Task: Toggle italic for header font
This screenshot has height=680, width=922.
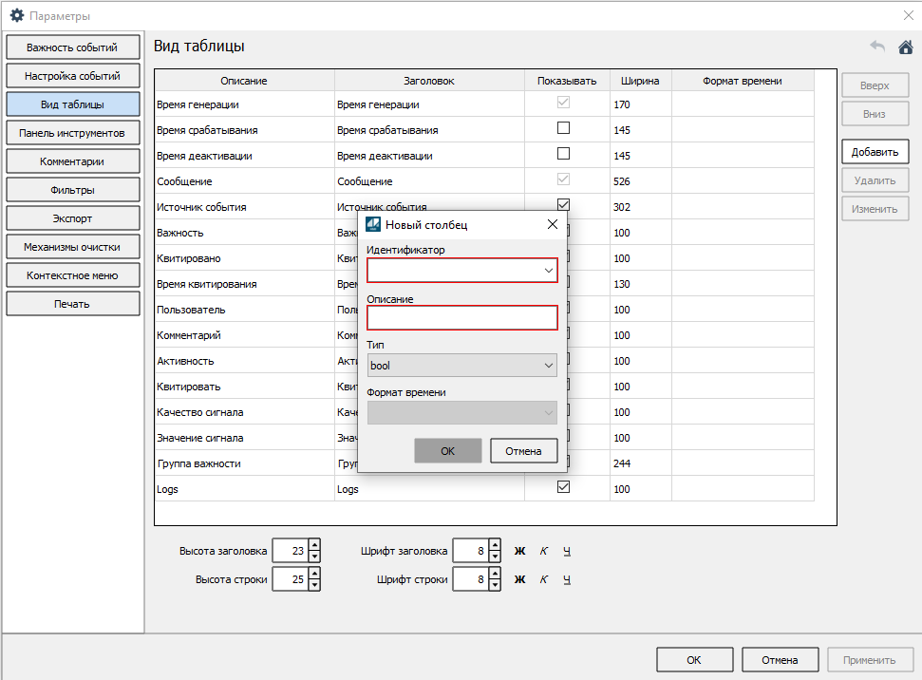Action: click(544, 551)
